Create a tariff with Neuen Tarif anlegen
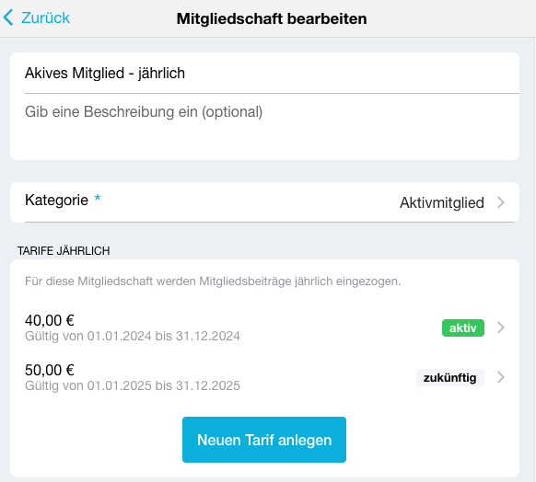Screen dimensions: 536x482 [x=264, y=440]
